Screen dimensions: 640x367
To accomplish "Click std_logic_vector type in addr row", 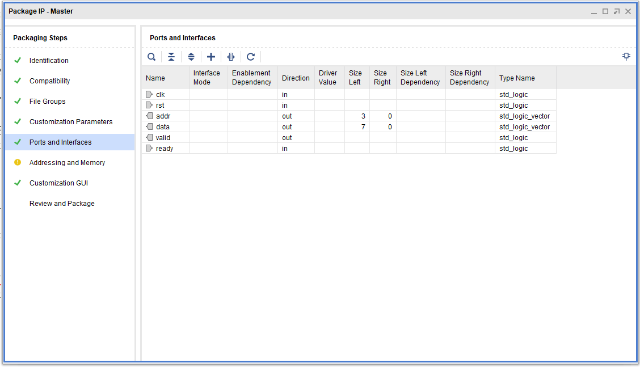I will (x=524, y=116).
